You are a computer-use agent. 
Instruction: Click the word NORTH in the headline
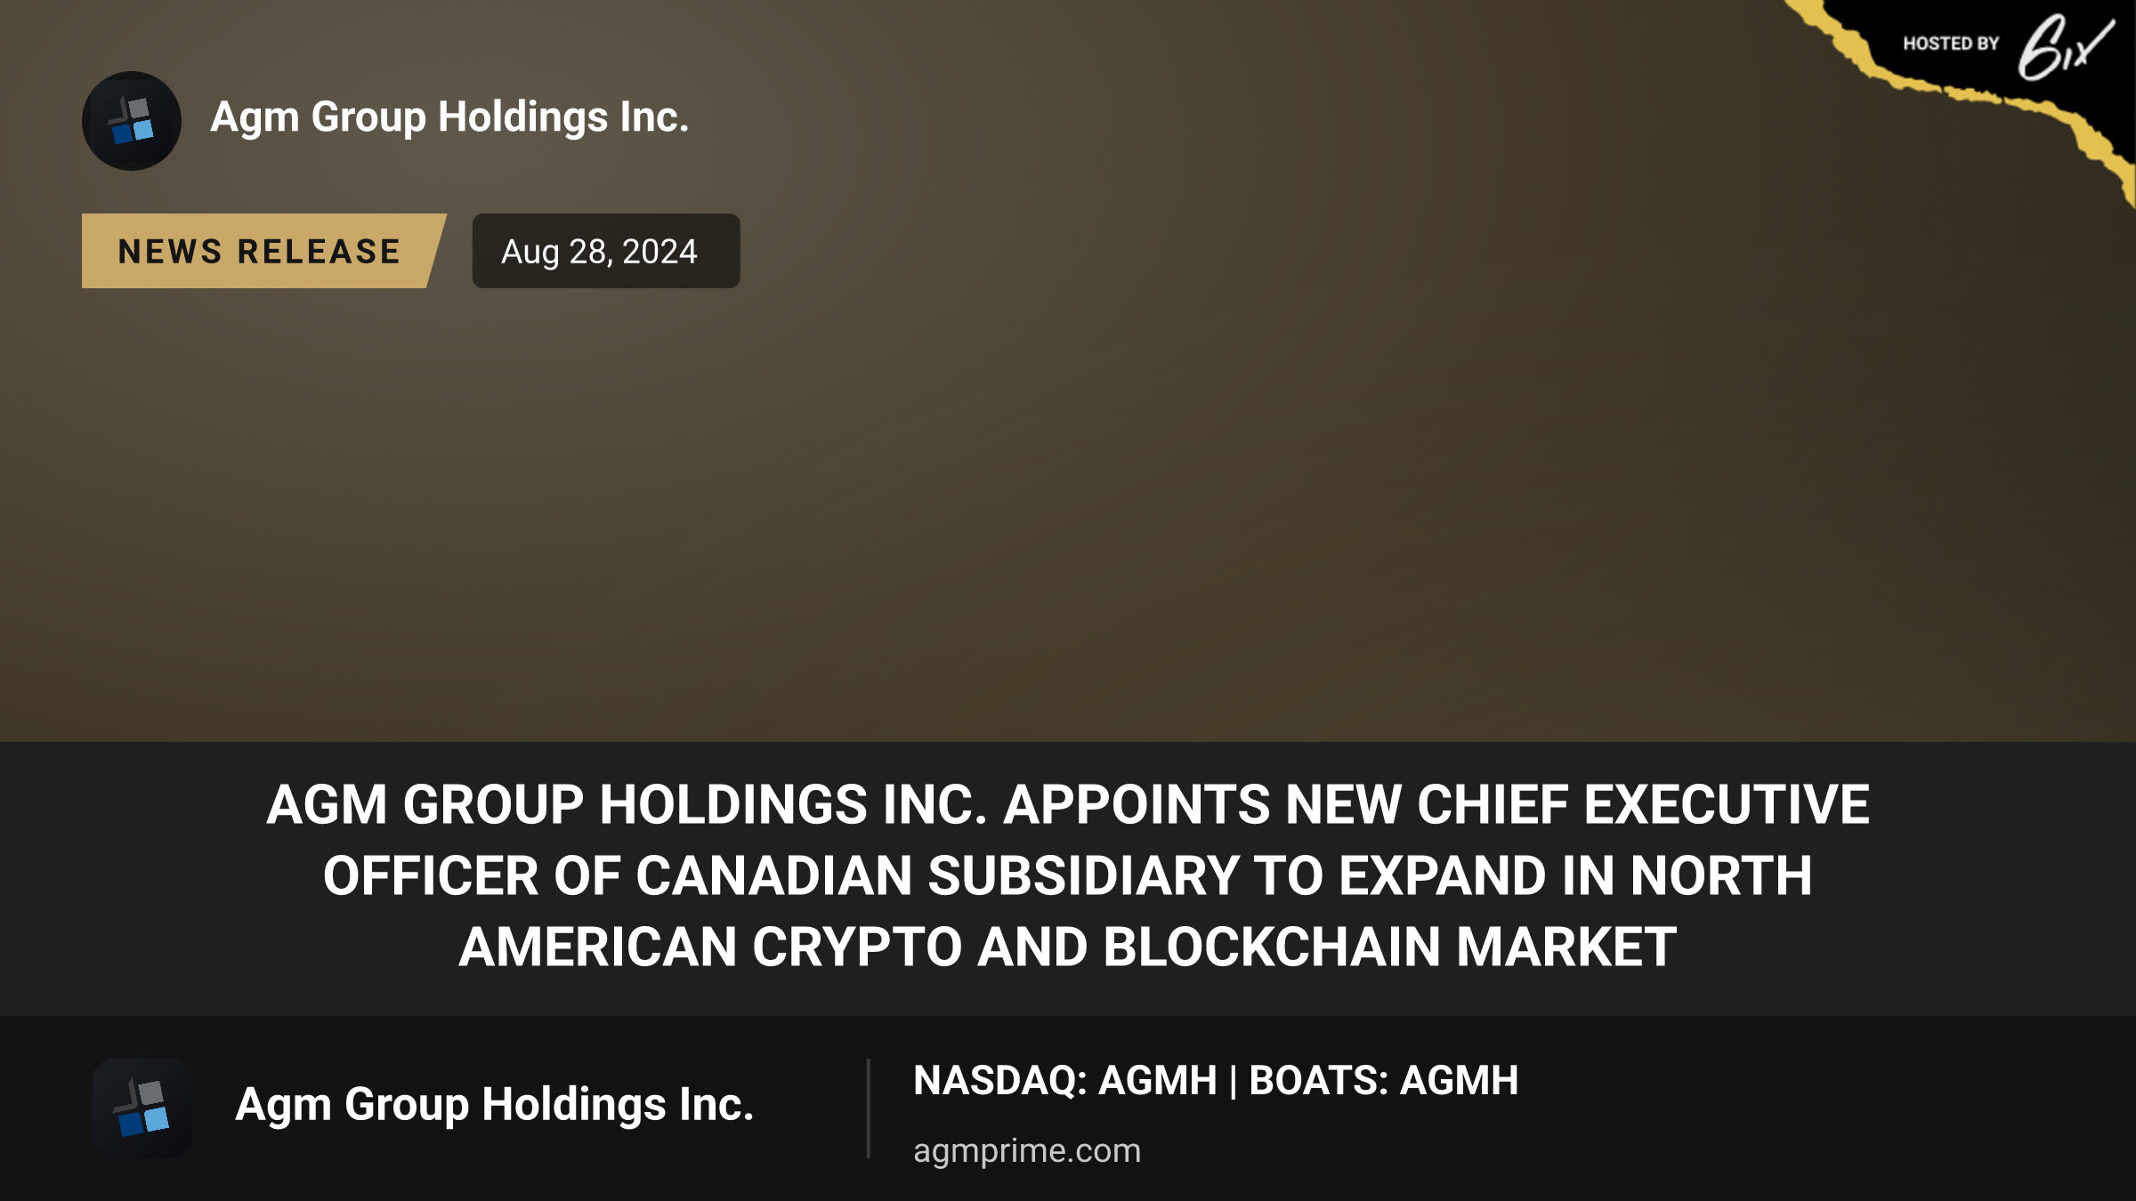point(1721,875)
